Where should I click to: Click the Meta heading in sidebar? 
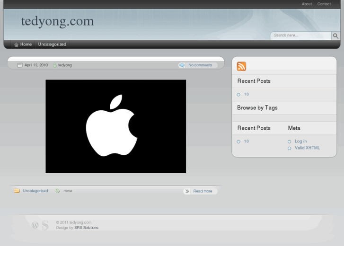pyautogui.click(x=294, y=128)
